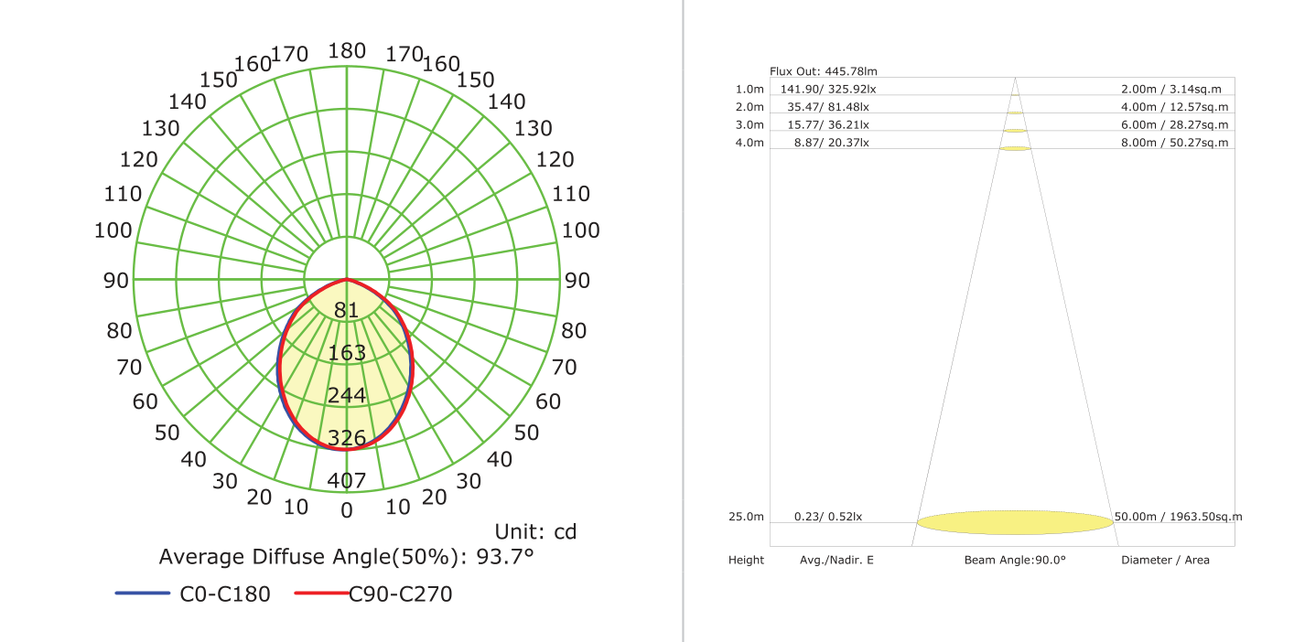Screen dimensions: 1294x642
Task: Select the C90-C270 legend label
Action: click(x=401, y=594)
